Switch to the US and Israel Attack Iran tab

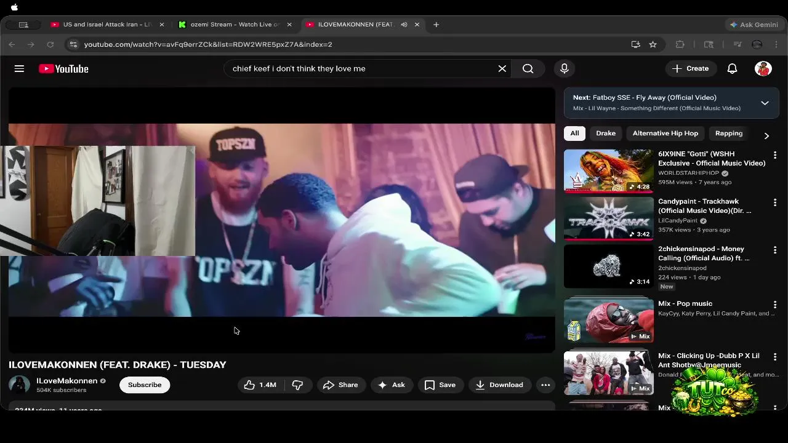[107, 25]
